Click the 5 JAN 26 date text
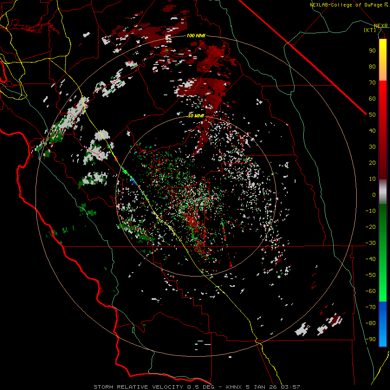The height and width of the screenshot is (390, 390). pyautogui.click(x=262, y=387)
